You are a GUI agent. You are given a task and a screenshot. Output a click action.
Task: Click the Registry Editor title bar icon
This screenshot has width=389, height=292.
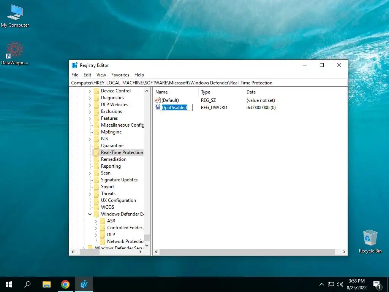(x=74, y=65)
